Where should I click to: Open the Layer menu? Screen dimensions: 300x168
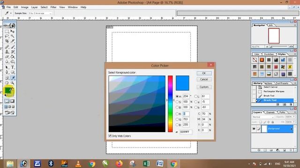point(34,7)
